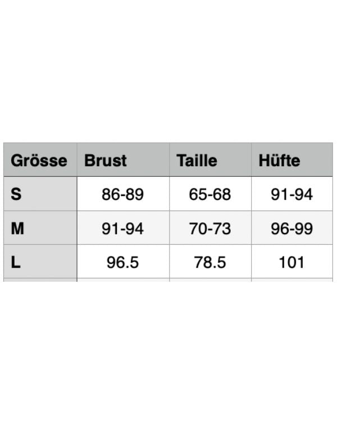Click the 86-89 Brust cell
Image resolution: width=337 pixels, height=421 pixels.
pyautogui.click(x=122, y=194)
